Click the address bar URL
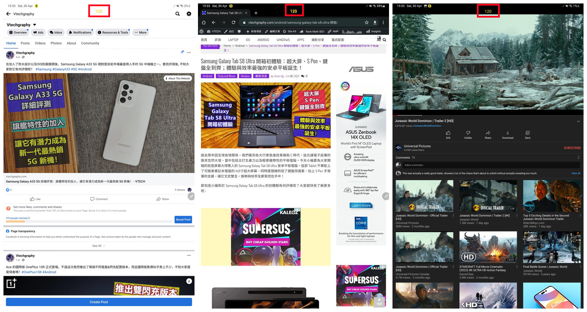Screen dimensions: 587x312 click(x=293, y=22)
